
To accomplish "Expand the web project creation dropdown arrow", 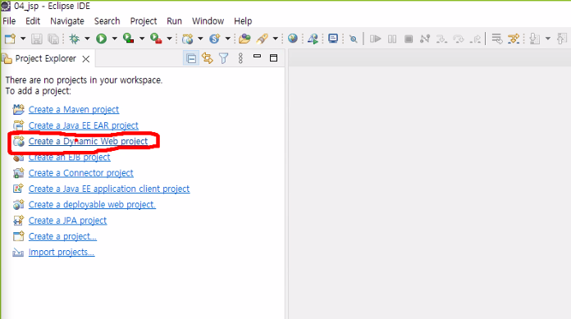I will (200, 39).
